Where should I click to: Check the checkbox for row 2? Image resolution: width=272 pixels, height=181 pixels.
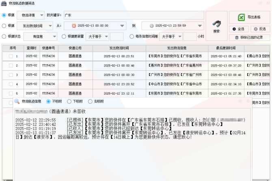click(11, 65)
